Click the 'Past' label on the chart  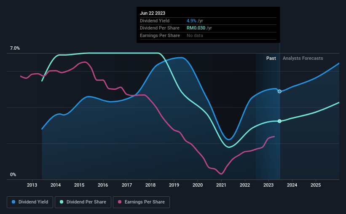click(271, 58)
